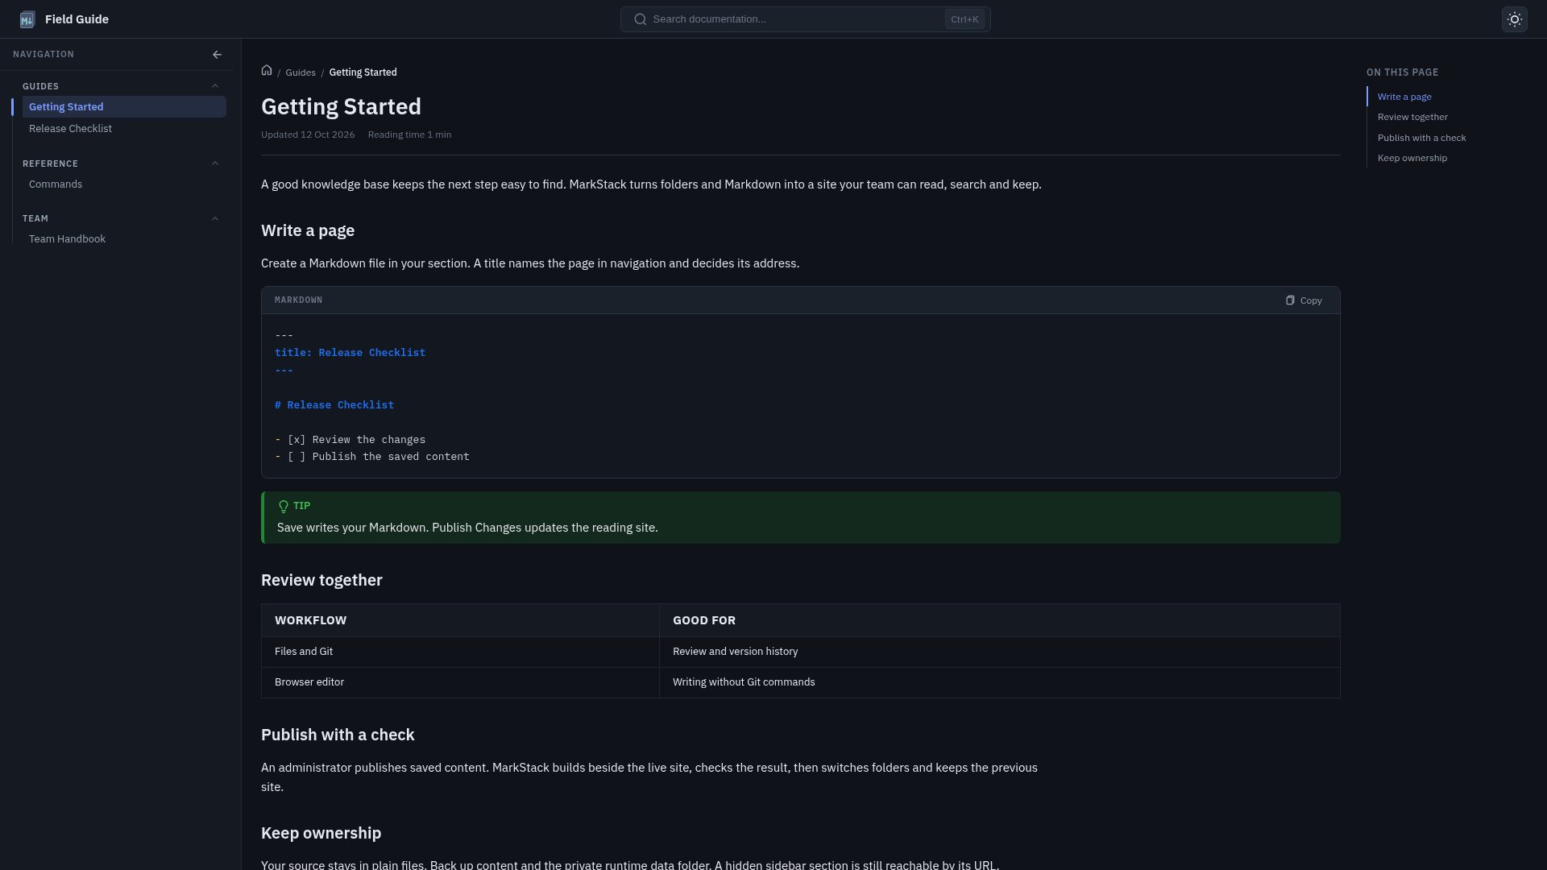Click the home breadcrumb icon
This screenshot has width=1547, height=870.
[x=267, y=71]
